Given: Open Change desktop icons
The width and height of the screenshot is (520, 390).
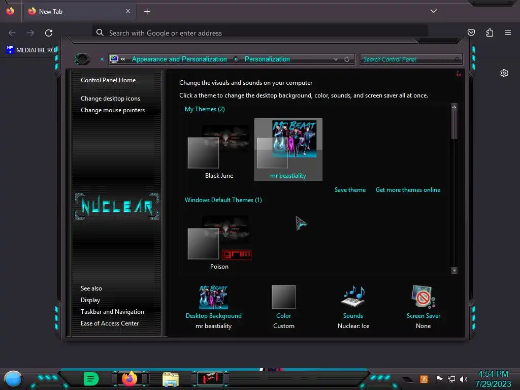Looking at the screenshot, I should click(x=110, y=99).
